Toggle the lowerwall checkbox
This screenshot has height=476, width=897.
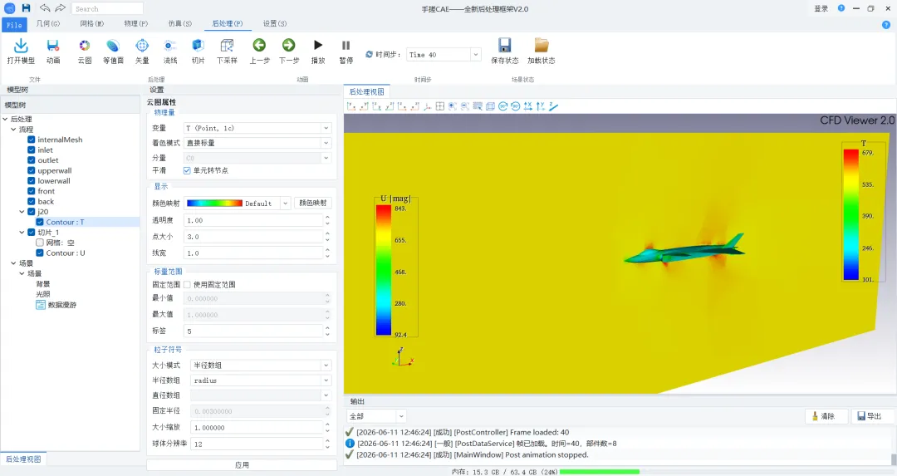[x=32, y=181]
